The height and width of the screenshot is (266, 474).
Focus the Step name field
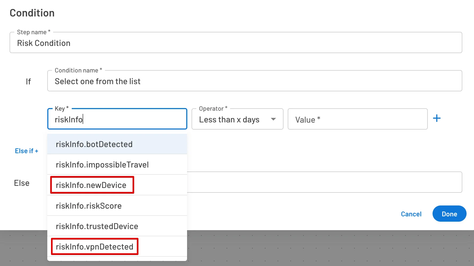[x=236, y=42]
